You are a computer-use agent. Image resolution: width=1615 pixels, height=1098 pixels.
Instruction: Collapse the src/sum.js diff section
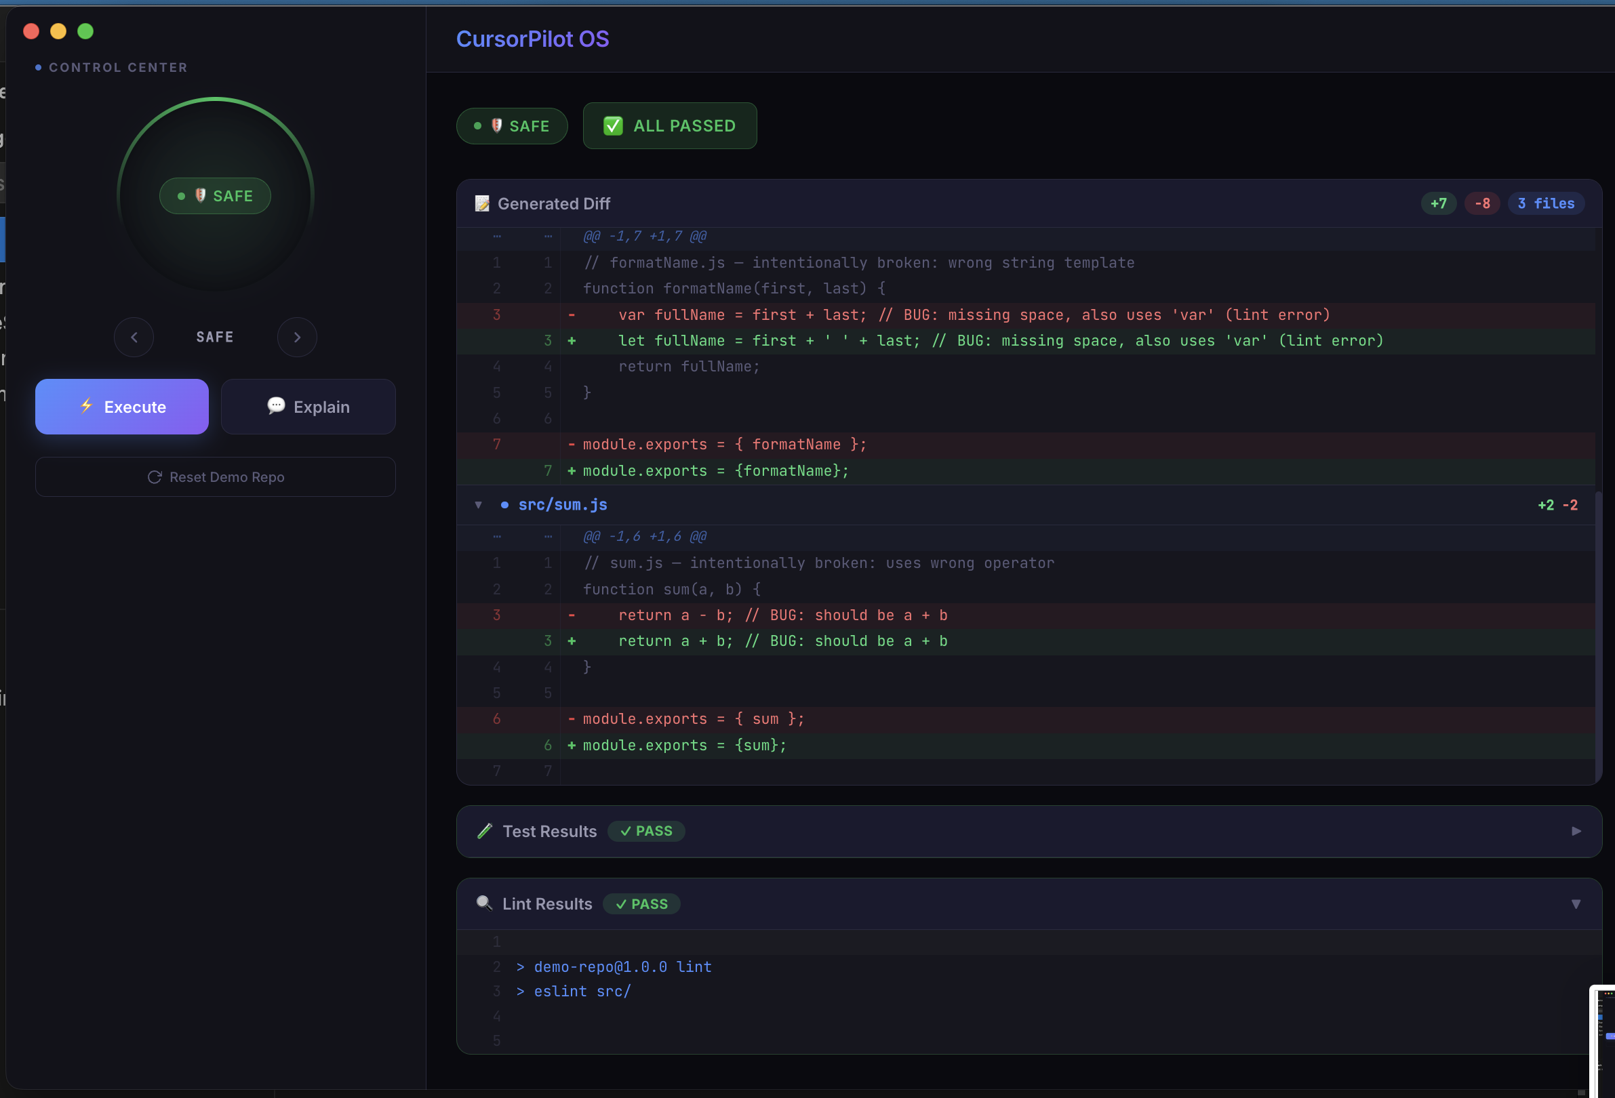pyautogui.click(x=478, y=505)
